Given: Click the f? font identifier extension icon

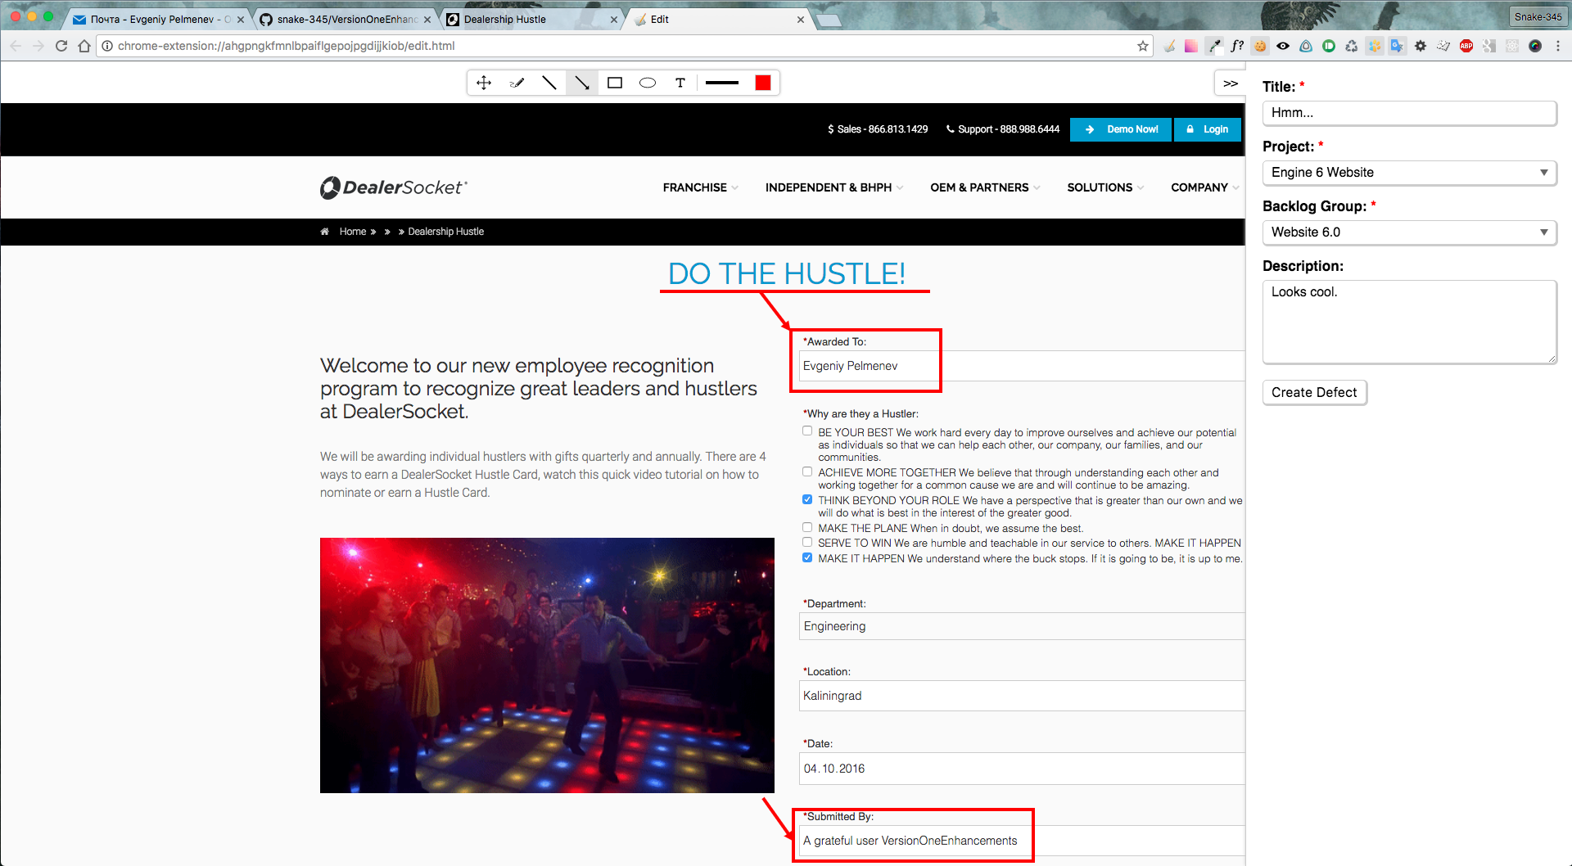Looking at the screenshot, I should pyautogui.click(x=1237, y=46).
